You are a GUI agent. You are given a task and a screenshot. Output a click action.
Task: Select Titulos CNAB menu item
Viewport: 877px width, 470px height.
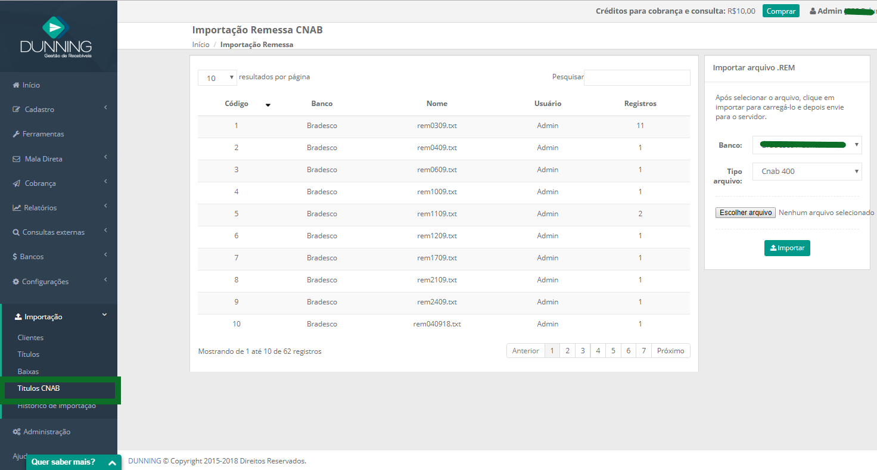click(39, 388)
